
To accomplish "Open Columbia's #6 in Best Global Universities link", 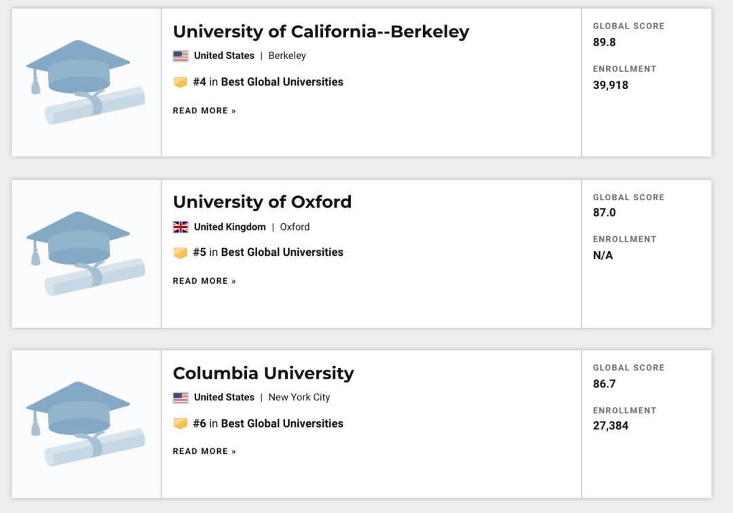I will 268,423.
